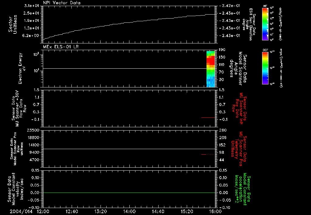Click the "98" telemetry tick value
The height and width of the screenshot is (215, 311).
(221, 152)
